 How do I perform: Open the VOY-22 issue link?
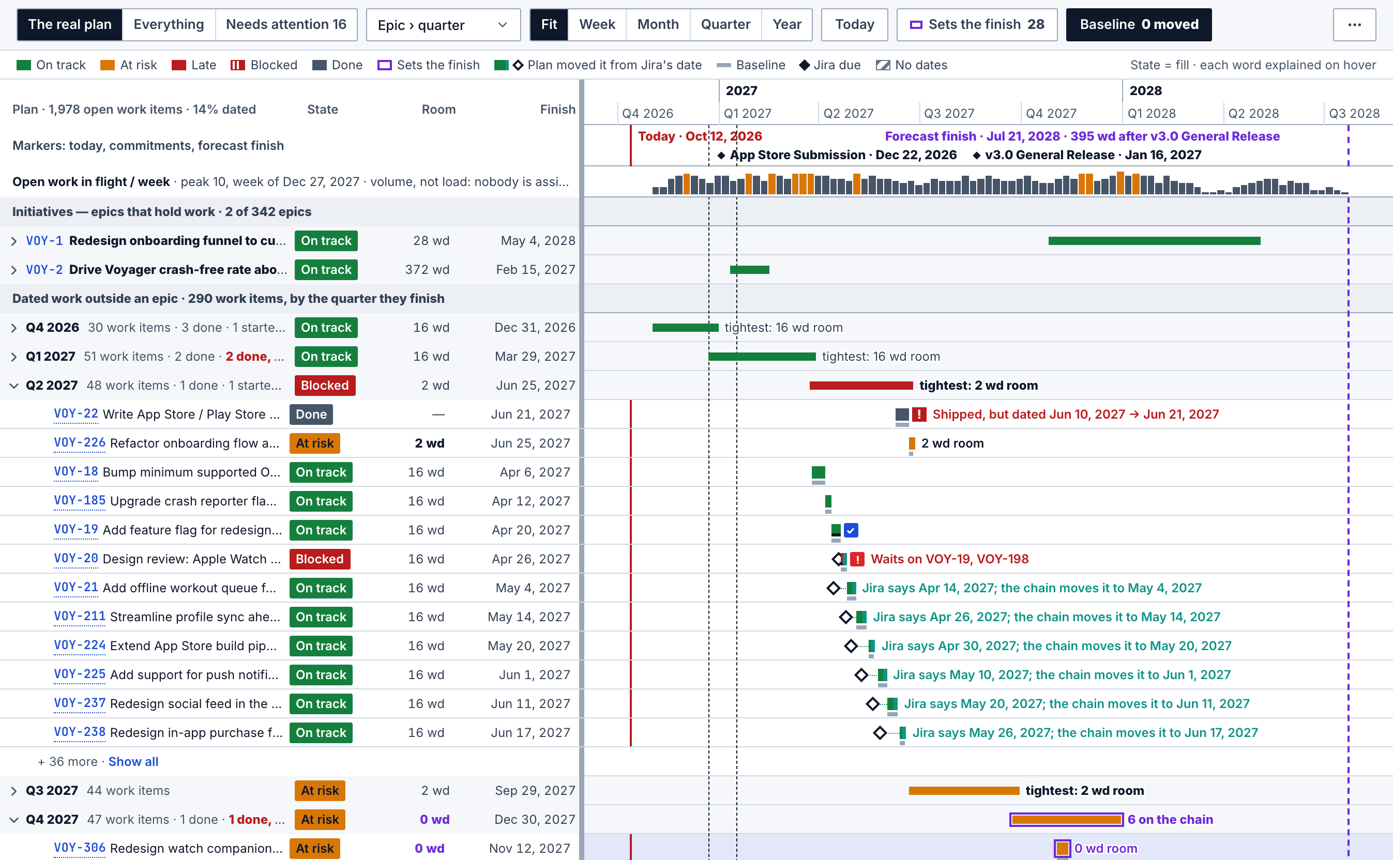75,413
